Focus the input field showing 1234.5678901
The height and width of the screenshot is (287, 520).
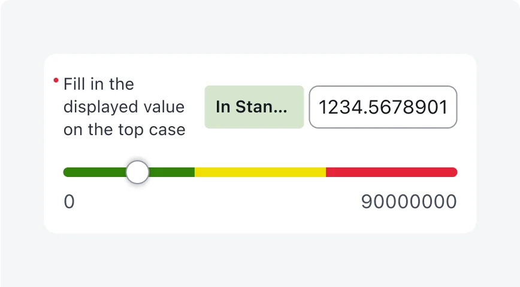(383, 107)
